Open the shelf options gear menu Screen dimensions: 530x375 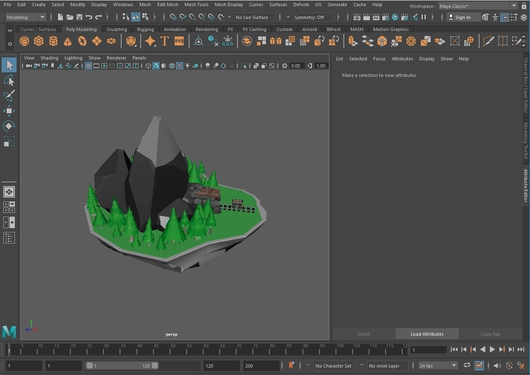10,43
